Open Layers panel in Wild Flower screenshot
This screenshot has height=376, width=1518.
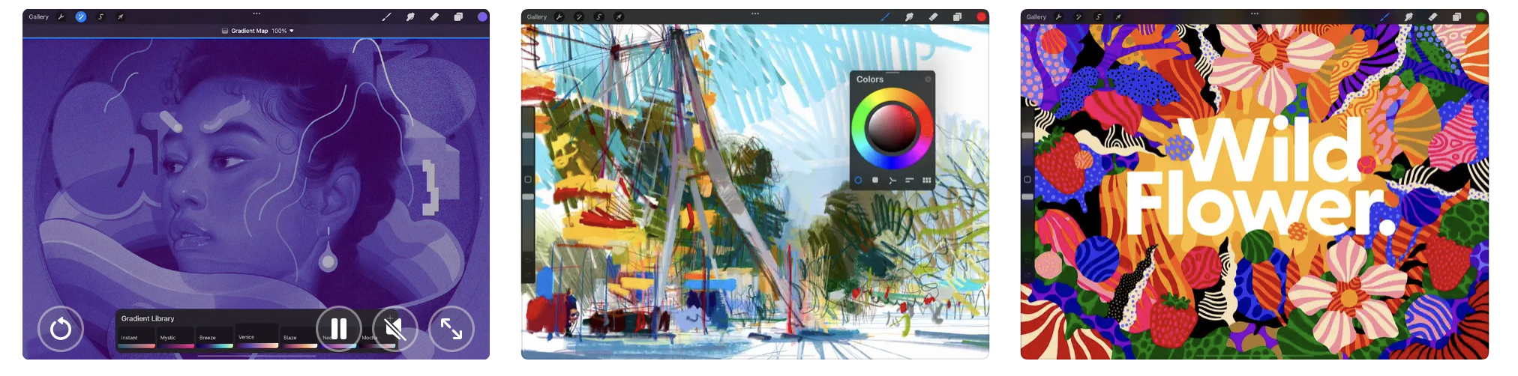coord(1456,16)
